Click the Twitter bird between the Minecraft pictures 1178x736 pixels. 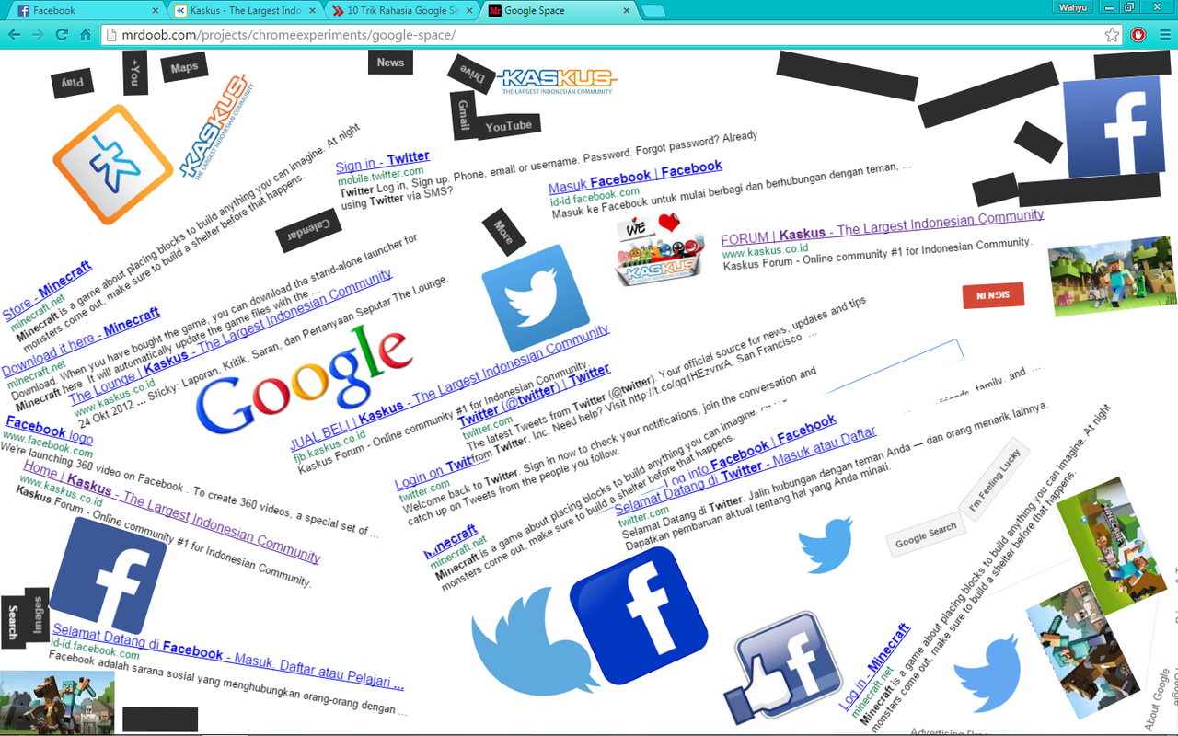coord(987,674)
